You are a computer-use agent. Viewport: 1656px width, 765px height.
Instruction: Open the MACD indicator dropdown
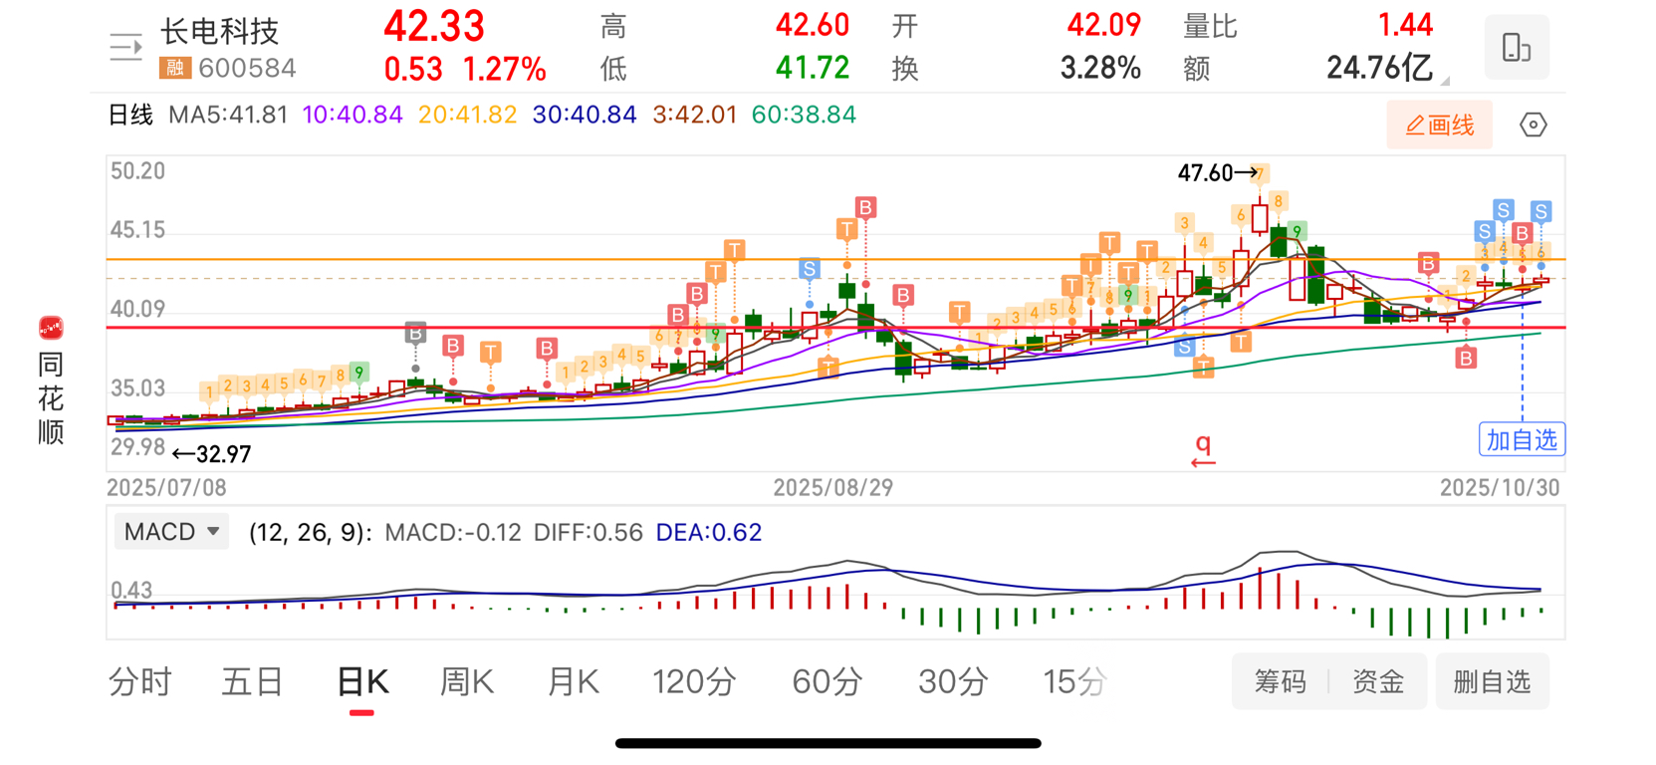click(x=171, y=532)
